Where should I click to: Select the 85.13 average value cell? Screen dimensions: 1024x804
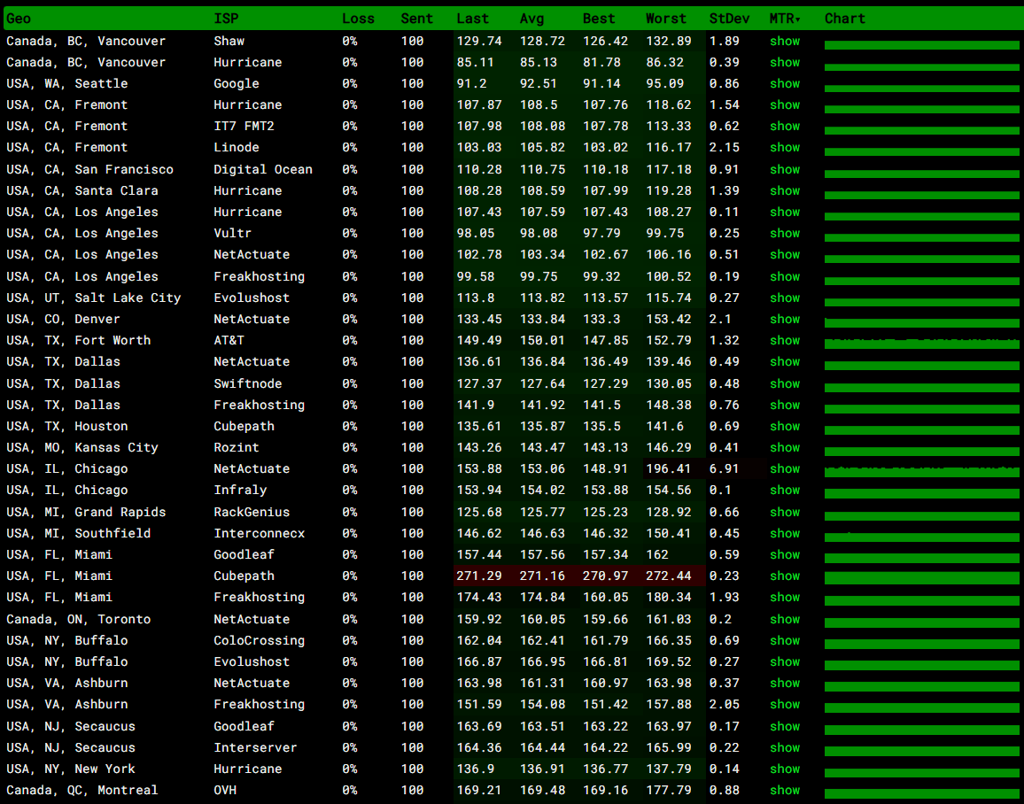point(539,63)
